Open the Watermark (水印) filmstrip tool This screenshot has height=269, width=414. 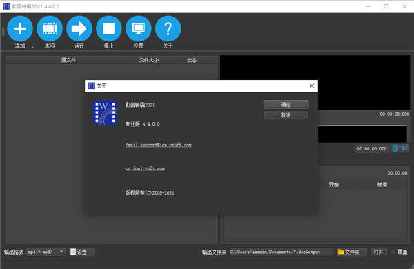tap(50, 28)
